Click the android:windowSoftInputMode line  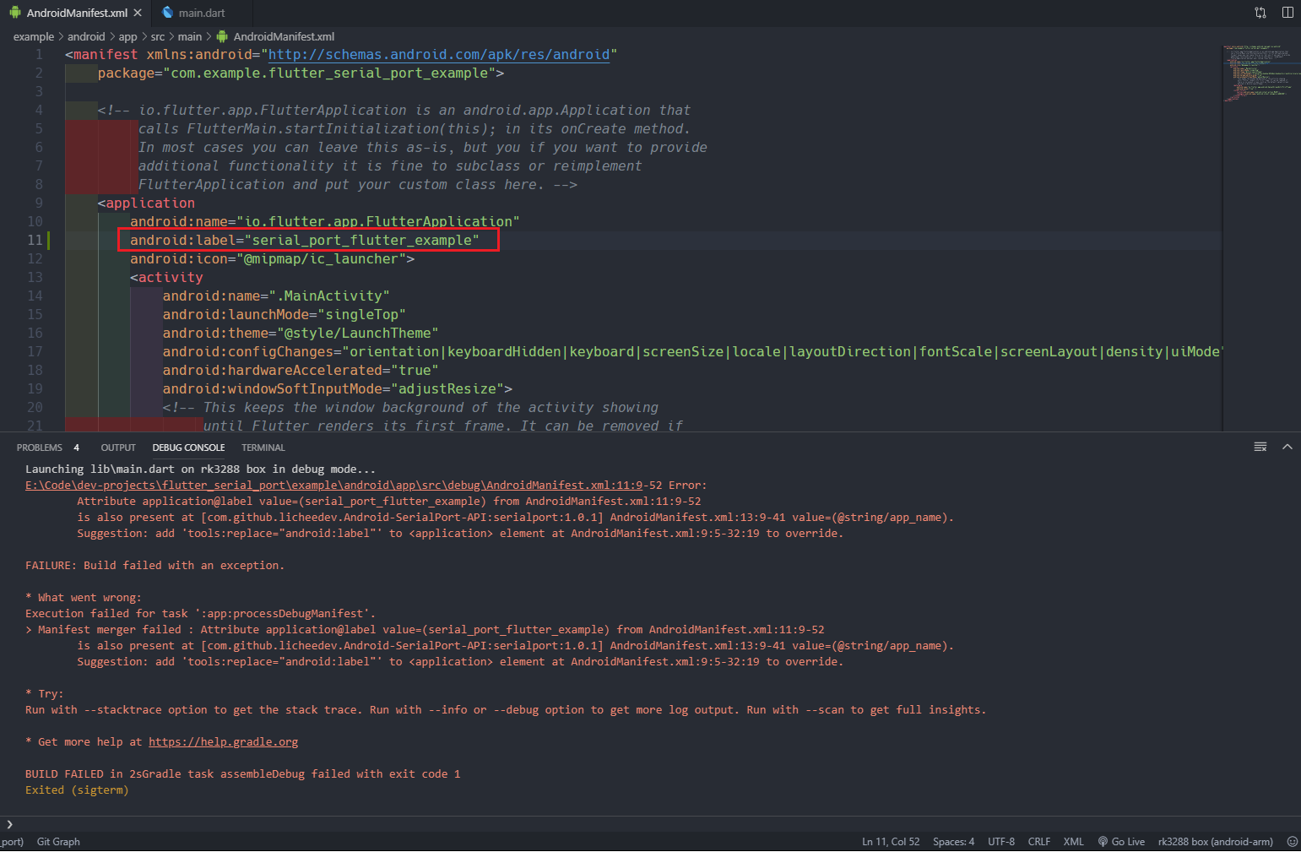(338, 389)
